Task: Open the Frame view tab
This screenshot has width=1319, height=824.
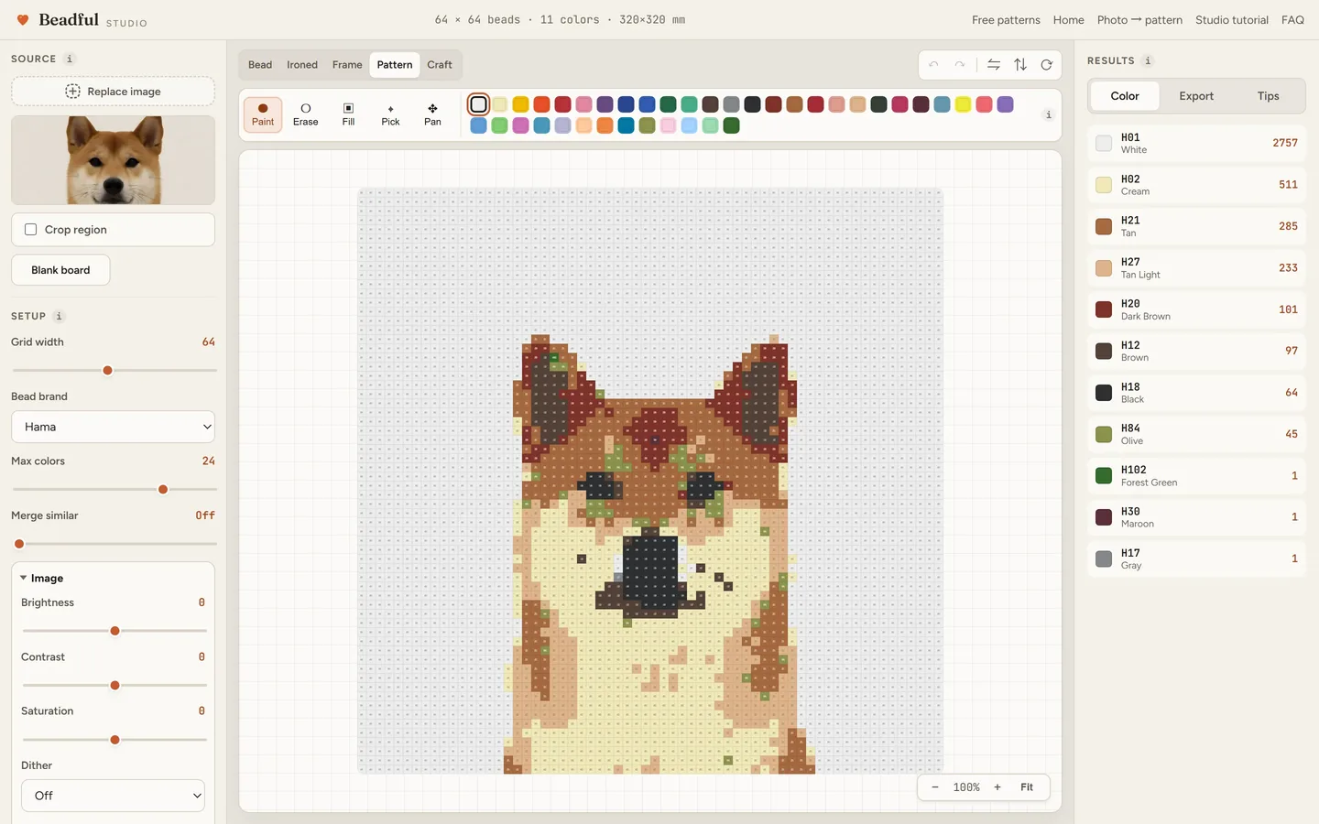Action: (x=347, y=65)
